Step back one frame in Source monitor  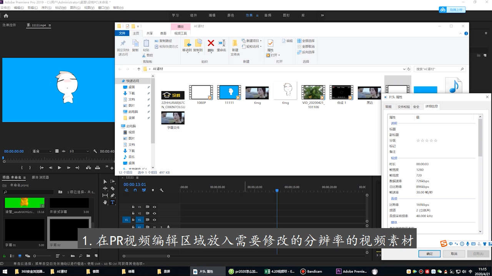50,168
